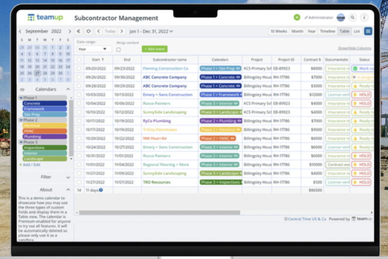Select the Table view tab
388x259 pixels.
click(344, 31)
